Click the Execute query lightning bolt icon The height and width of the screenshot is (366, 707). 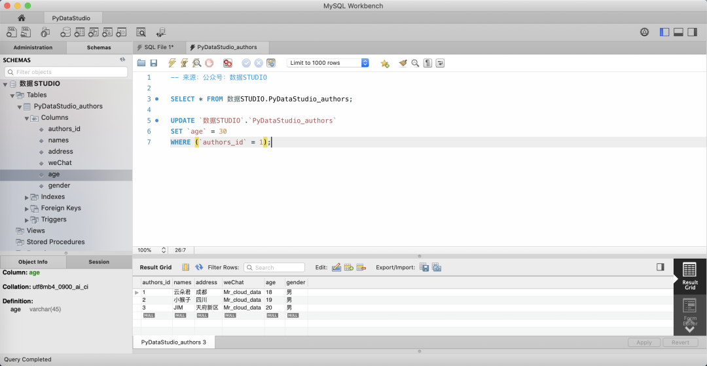172,63
